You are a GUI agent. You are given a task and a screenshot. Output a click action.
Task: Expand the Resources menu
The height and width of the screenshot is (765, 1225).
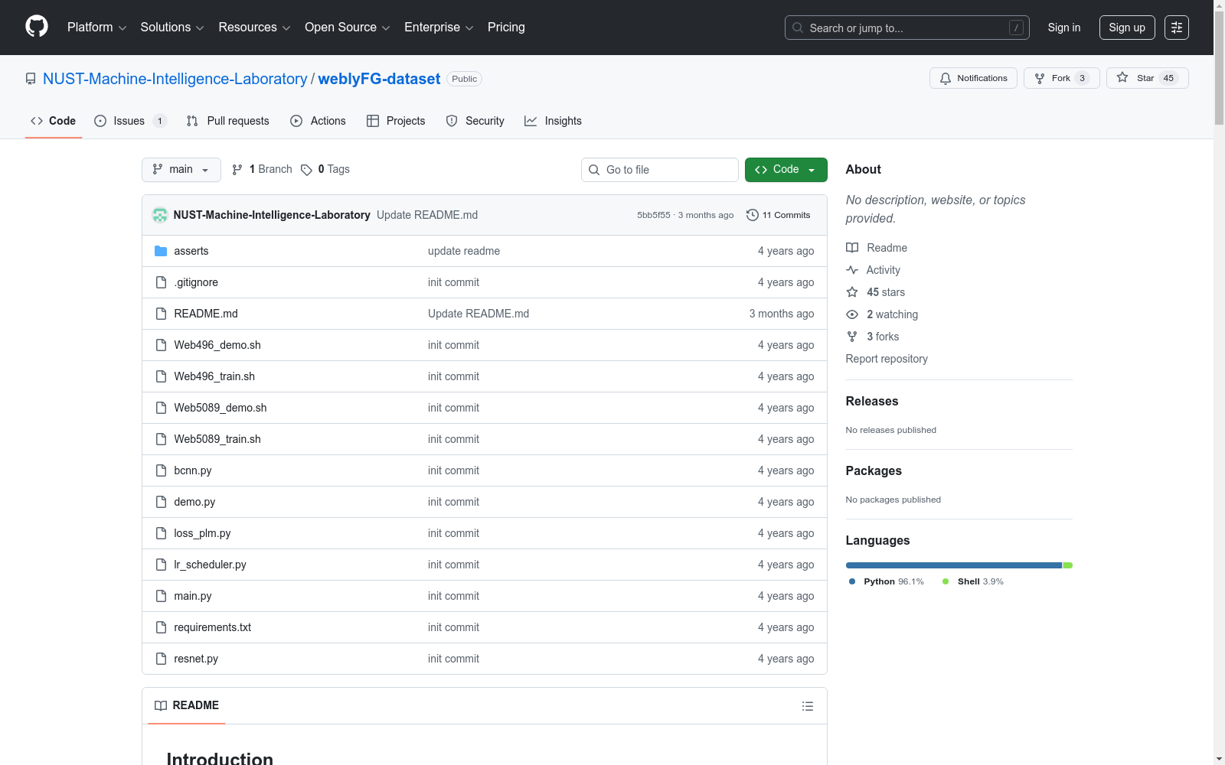(x=254, y=28)
